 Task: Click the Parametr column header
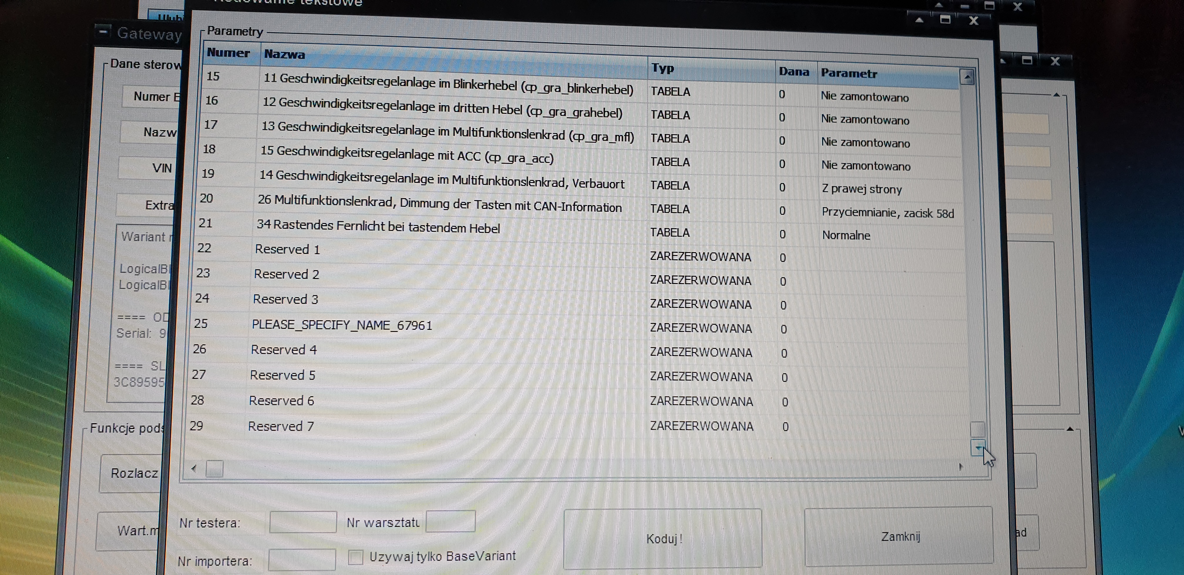[x=849, y=73]
